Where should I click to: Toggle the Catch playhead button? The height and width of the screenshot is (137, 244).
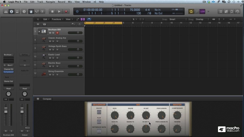pyautogui.click(x=89, y=19)
